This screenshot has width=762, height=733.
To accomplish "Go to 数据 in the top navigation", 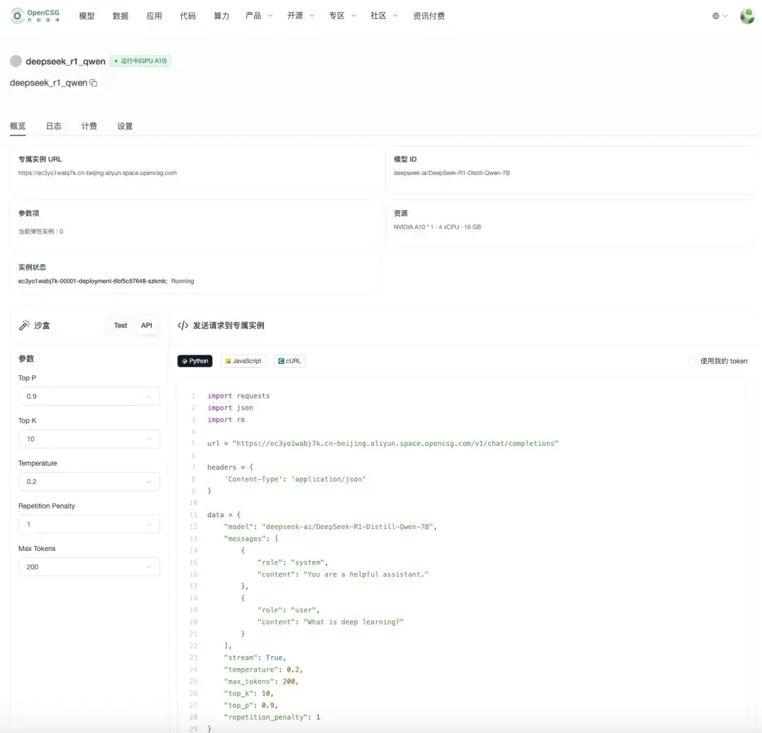I will [121, 16].
